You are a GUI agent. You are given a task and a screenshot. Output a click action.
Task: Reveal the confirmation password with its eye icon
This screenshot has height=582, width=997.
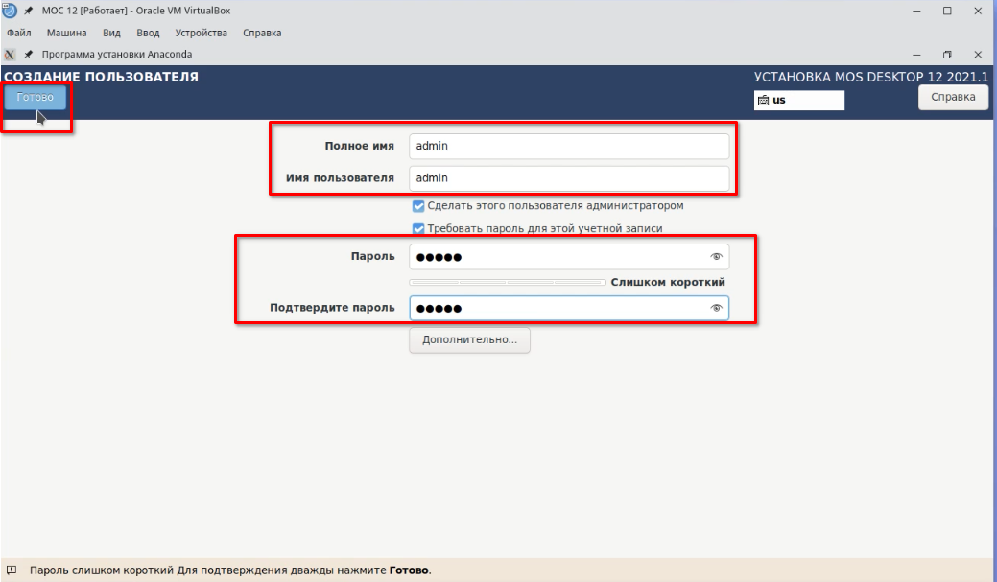click(715, 308)
